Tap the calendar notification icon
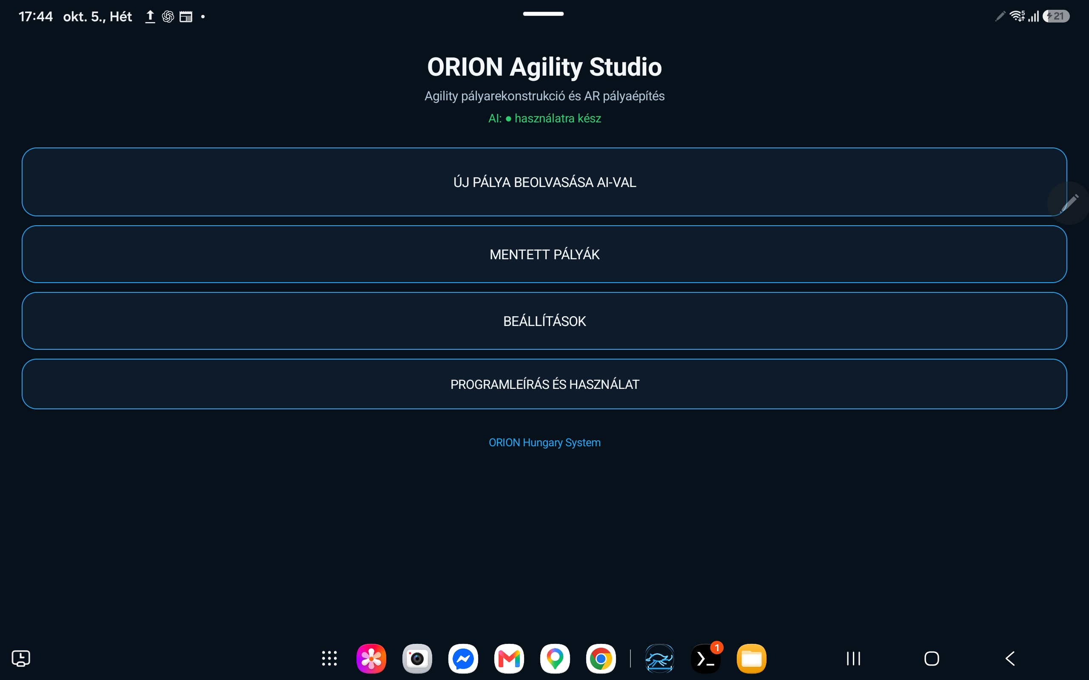Image resolution: width=1089 pixels, height=680 pixels. coord(186,17)
